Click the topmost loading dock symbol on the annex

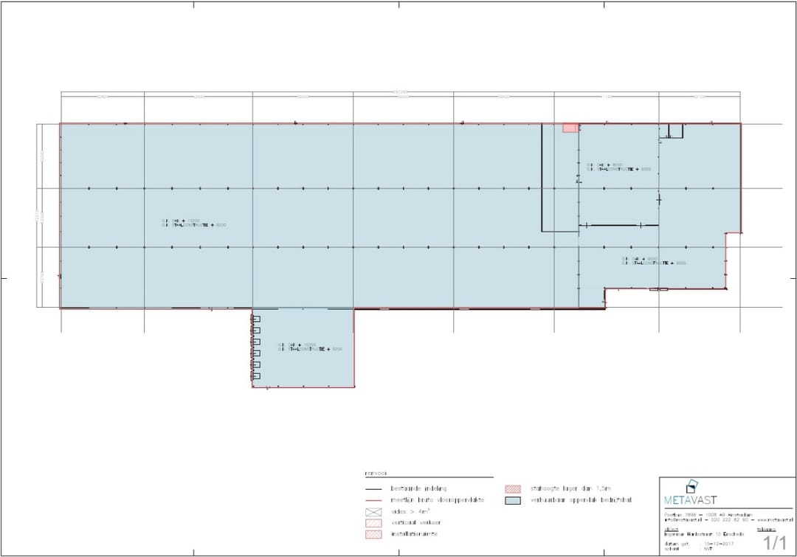coord(256,319)
